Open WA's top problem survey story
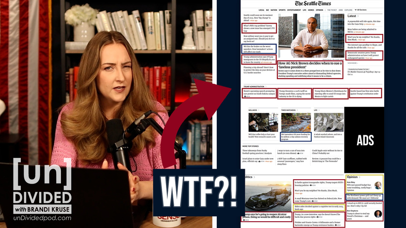 (x=259, y=28)
